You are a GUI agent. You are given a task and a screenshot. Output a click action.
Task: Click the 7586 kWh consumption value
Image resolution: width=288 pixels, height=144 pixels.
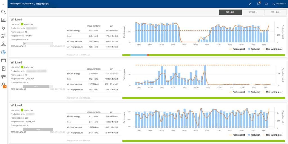click(x=94, y=74)
